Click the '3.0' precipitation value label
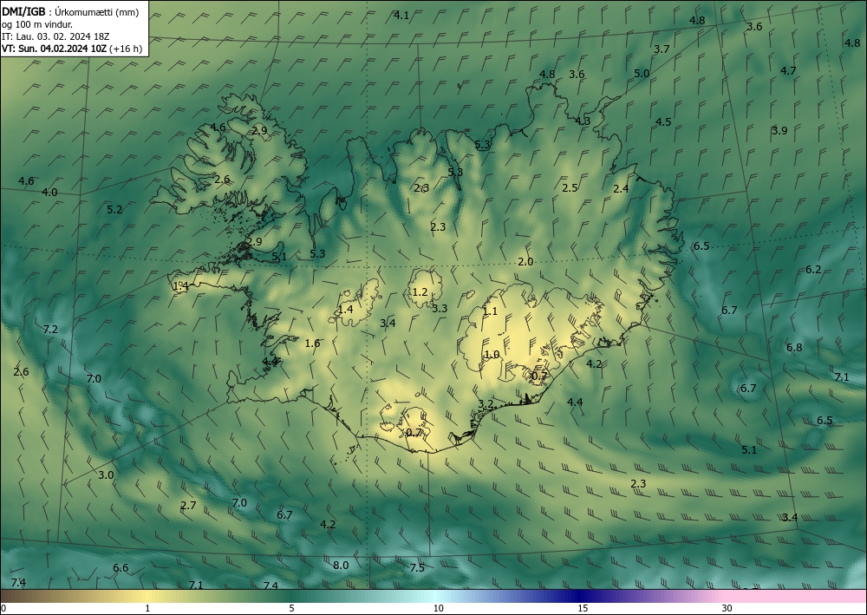This screenshot has width=867, height=615. (x=106, y=475)
